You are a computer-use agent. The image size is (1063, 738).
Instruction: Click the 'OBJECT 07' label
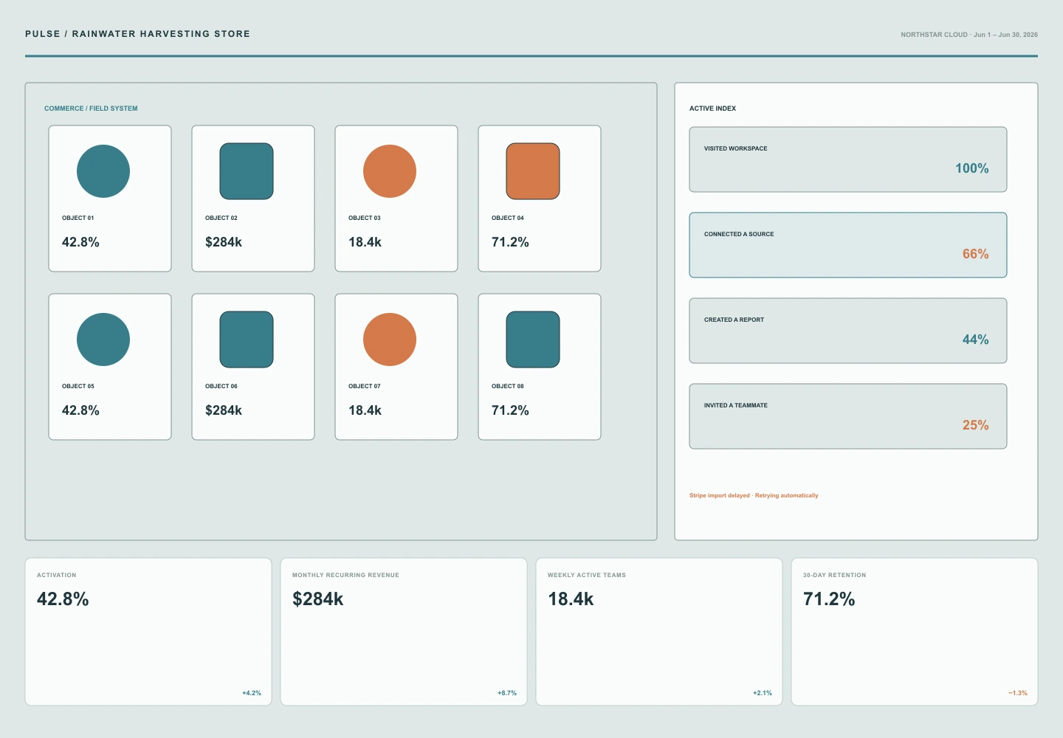365,386
